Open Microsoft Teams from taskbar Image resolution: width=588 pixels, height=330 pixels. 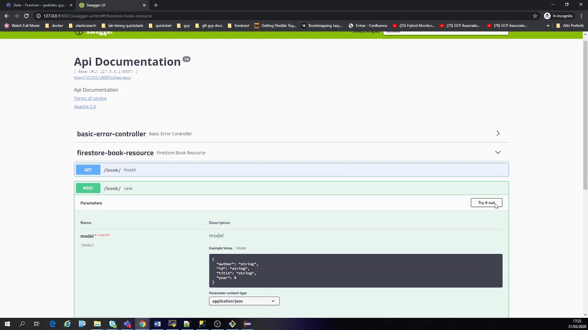point(127,324)
